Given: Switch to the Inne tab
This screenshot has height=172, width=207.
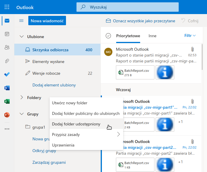Looking at the screenshot, I should [x=152, y=36].
